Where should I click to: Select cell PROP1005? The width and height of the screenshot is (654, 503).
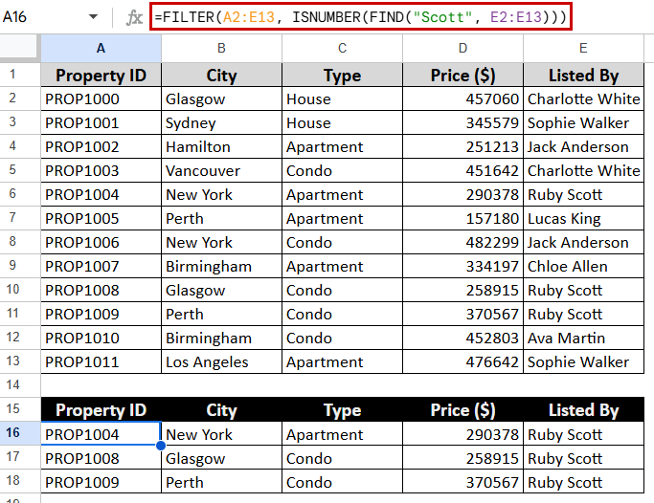click(x=101, y=218)
